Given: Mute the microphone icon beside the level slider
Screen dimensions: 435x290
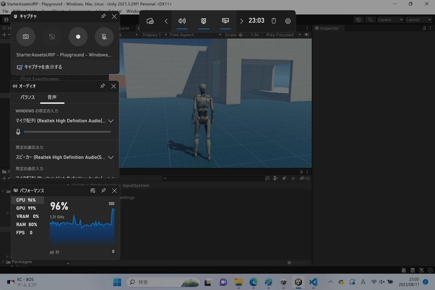Looking at the screenshot, I should tap(18, 132).
